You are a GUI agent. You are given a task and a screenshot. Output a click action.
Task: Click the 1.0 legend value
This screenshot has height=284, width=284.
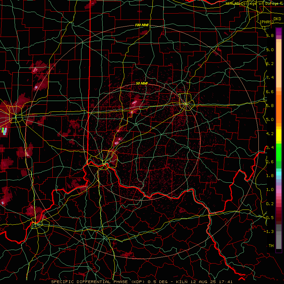(270, 189)
